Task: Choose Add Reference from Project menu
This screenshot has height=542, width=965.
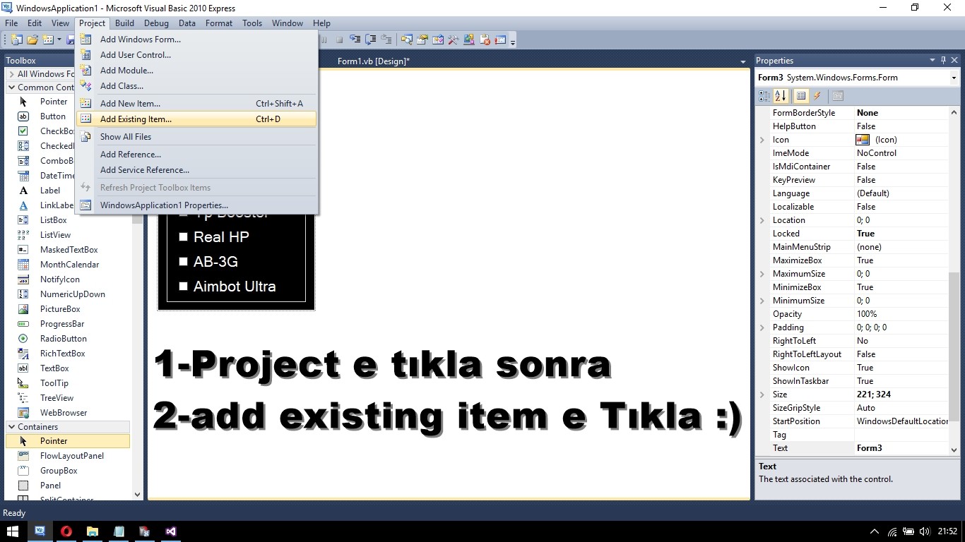Action: tap(197, 155)
